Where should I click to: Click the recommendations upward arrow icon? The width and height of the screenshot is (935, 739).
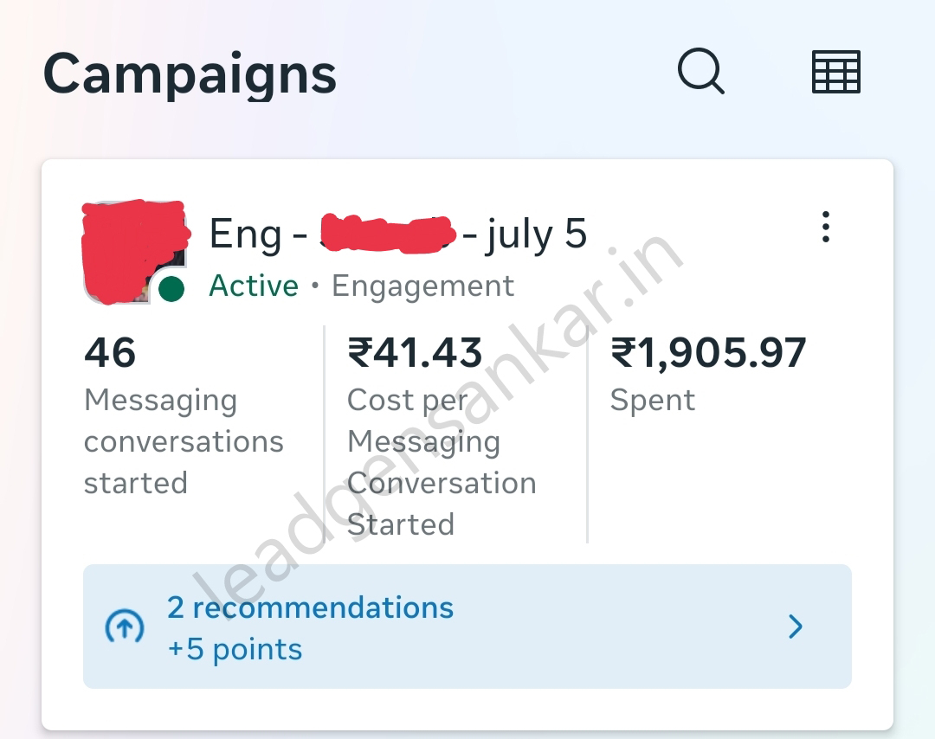[x=125, y=627]
